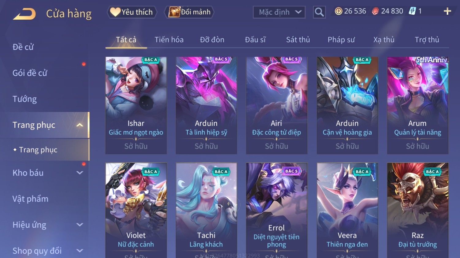Open Airi Đặc công tử điệp skin card
460x258 pixels.
pos(277,105)
